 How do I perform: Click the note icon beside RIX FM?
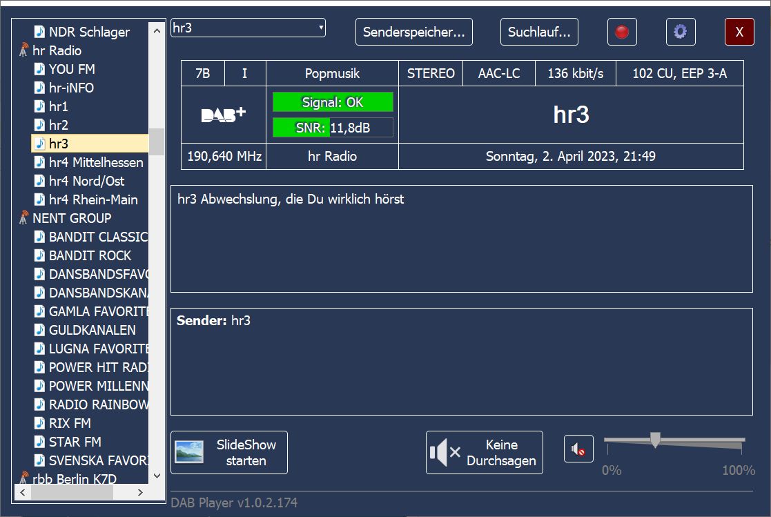[x=40, y=423]
